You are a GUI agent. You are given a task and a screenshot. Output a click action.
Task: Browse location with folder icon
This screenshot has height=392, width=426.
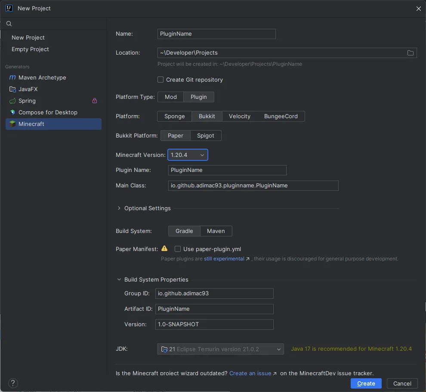click(x=410, y=53)
